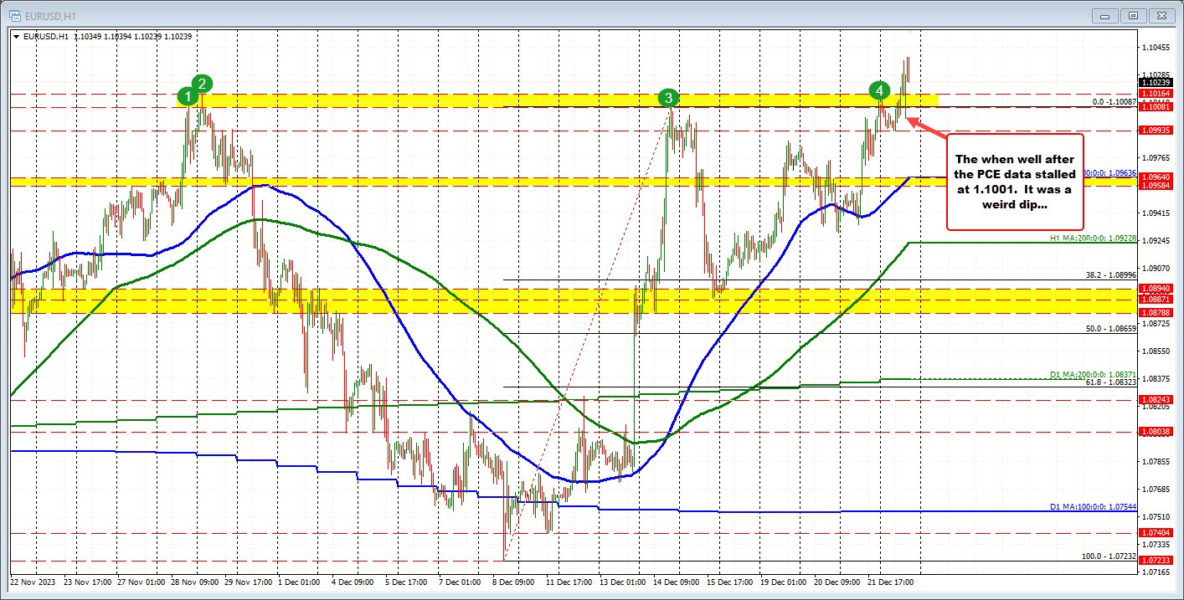Click the maximize button of the chart window

coord(1133,15)
